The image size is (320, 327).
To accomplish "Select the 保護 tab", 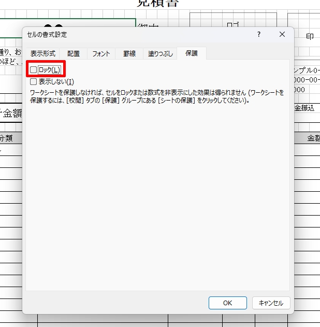I will [x=192, y=53].
